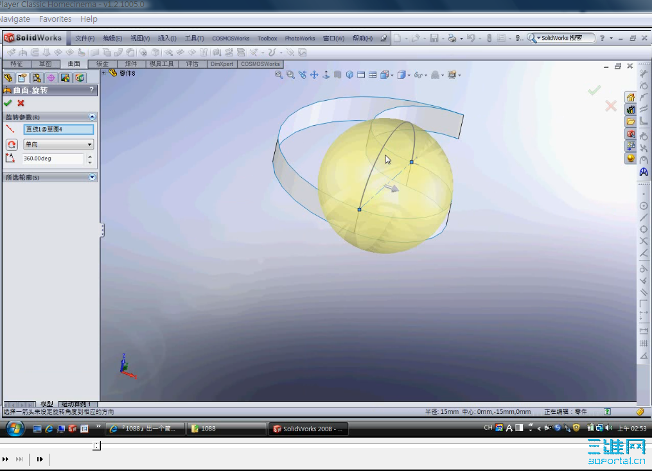Expand 零件8 flyout tree node

click(103, 73)
